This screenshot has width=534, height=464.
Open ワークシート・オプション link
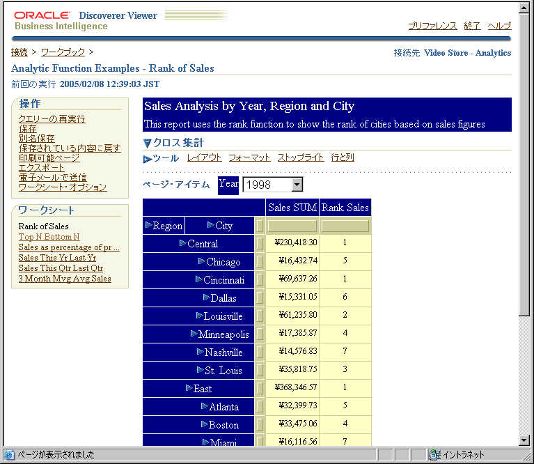pyautogui.click(x=63, y=187)
